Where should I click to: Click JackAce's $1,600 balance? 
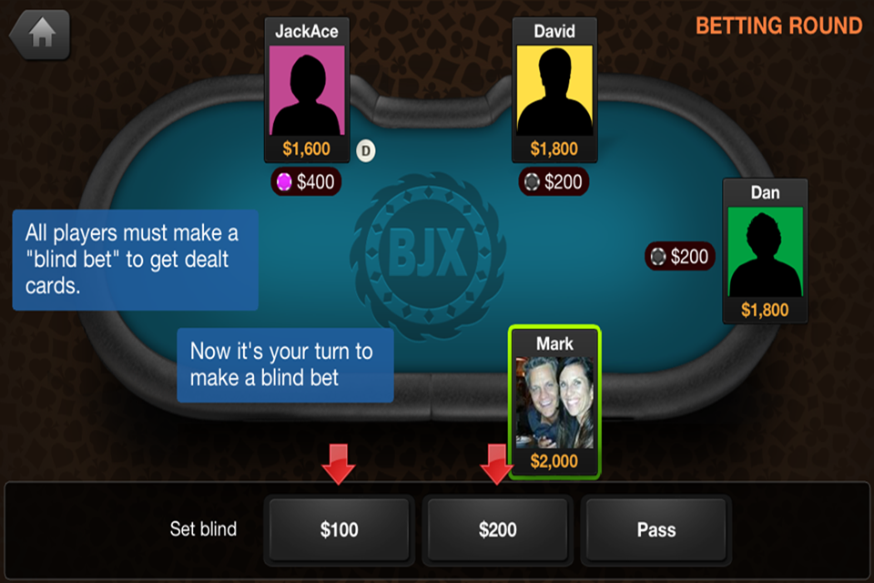tap(307, 149)
